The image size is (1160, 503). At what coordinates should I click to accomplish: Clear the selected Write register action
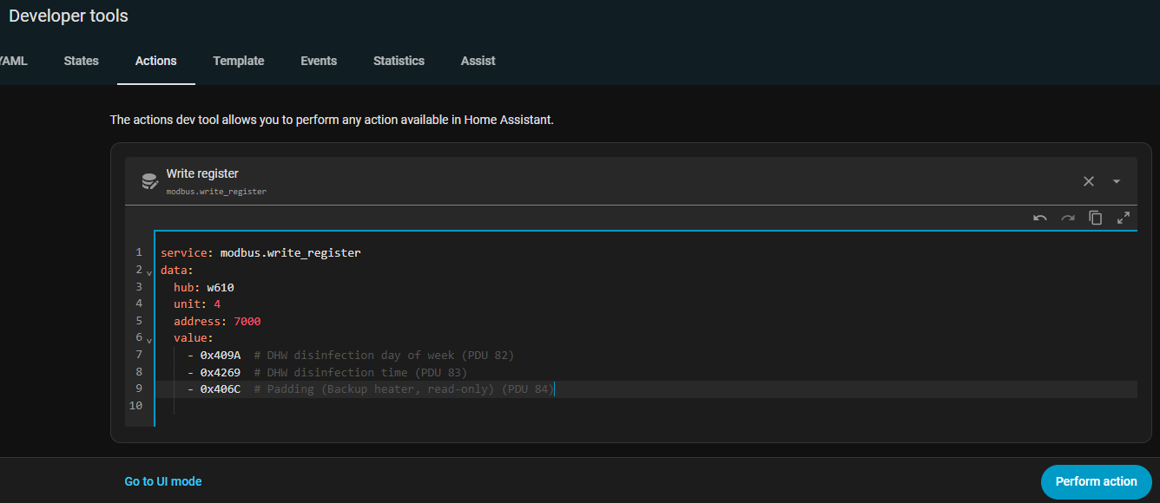pos(1088,181)
